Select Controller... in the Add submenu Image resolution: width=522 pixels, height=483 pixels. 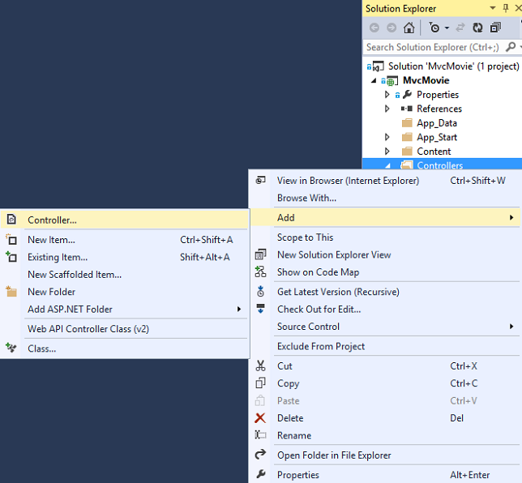point(125,220)
